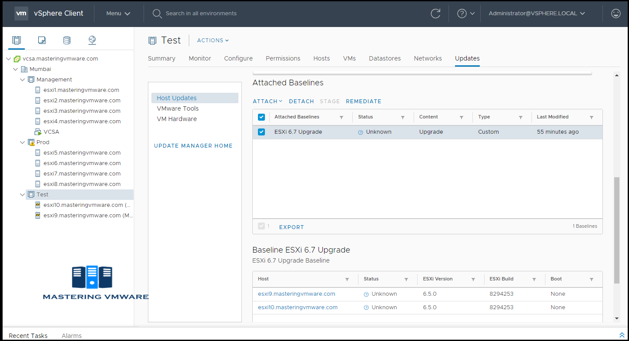Open the Datastores tab

(x=385, y=58)
